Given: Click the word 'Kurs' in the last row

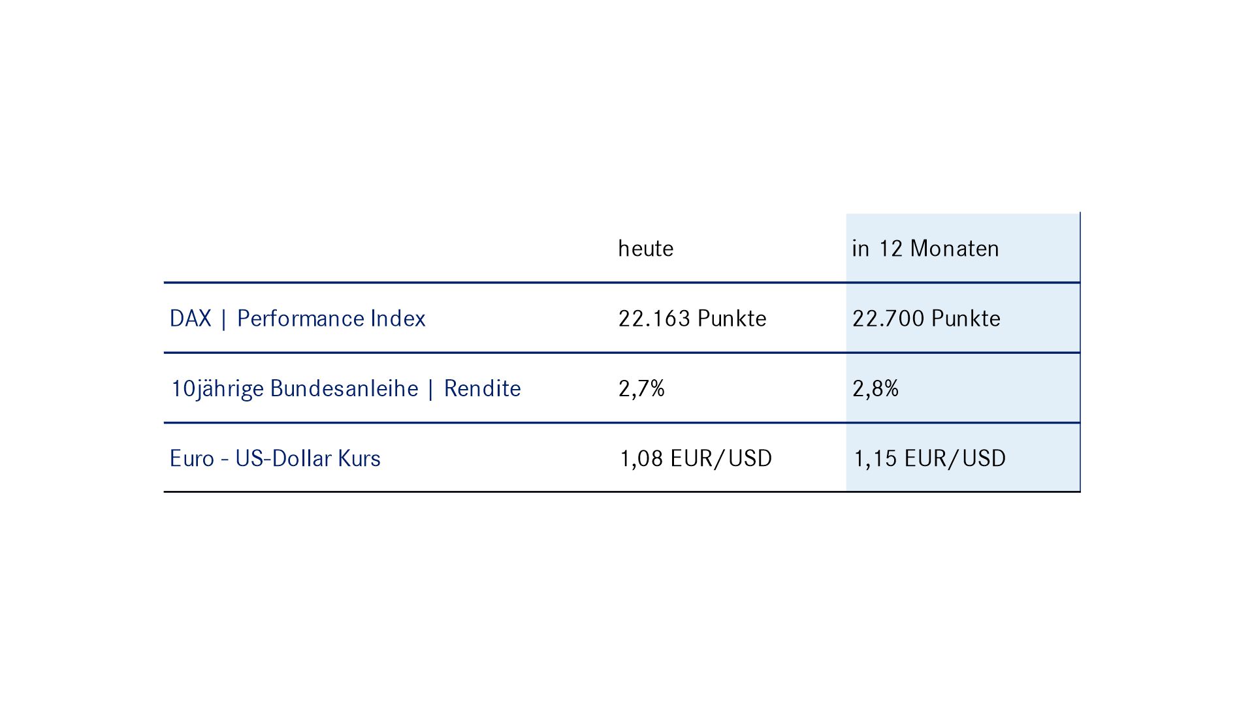Looking at the screenshot, I should coord(359,458).
